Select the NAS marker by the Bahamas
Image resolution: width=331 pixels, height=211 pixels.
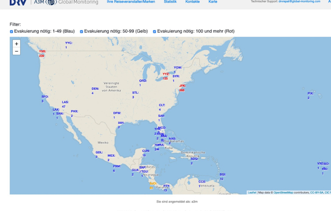point(172,141)
